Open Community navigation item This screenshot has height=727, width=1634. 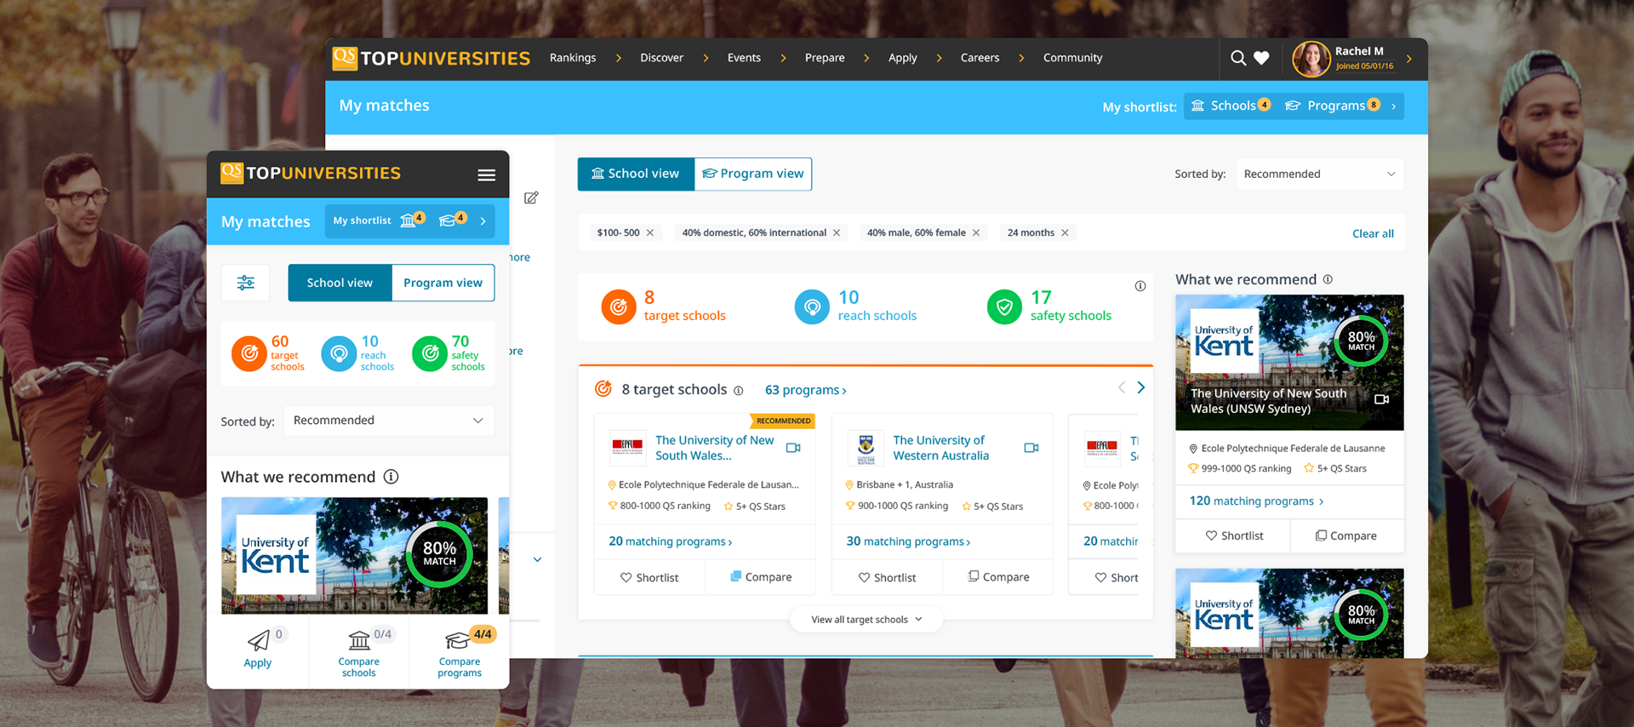coord(1072,58)
